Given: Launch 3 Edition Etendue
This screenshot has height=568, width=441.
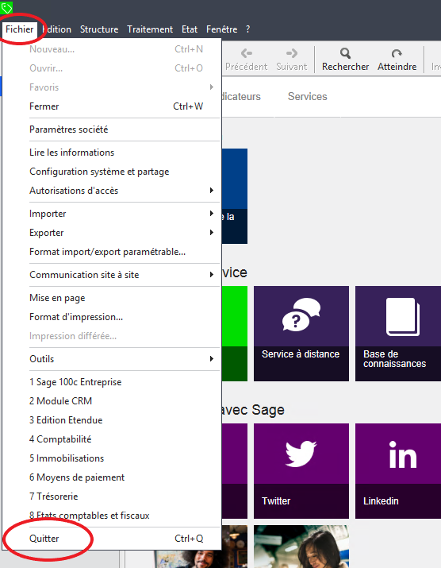Looking at the screenshot, I should (112, 420).
